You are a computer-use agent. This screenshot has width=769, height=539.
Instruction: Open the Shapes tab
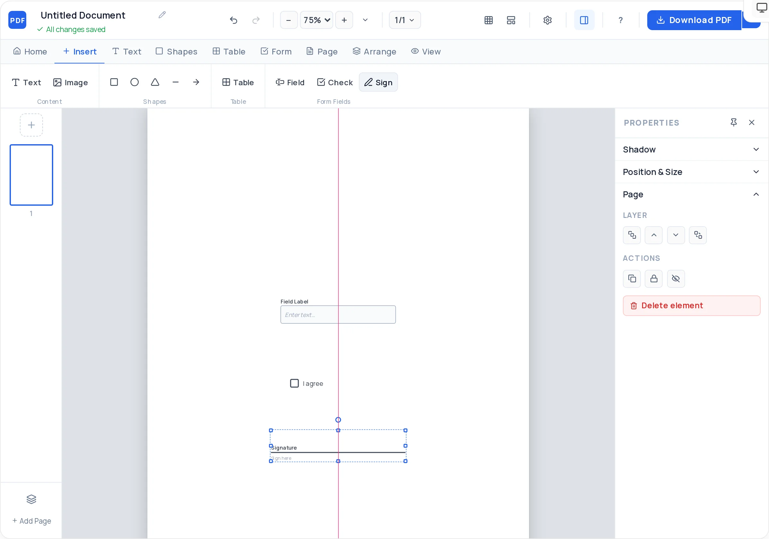point(177,52)
